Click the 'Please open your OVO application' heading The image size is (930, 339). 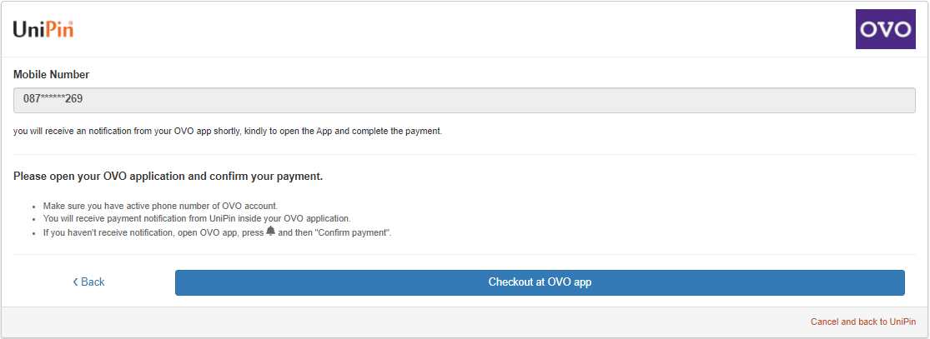point(168,177)
